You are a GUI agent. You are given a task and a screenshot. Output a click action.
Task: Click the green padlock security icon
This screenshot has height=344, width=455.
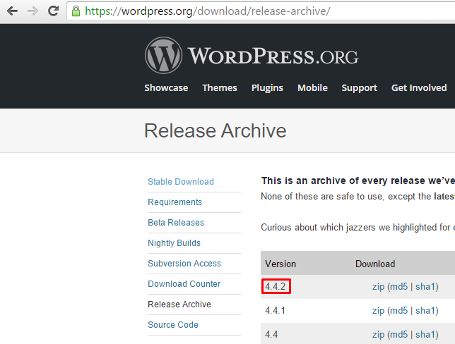click(76, 11)
